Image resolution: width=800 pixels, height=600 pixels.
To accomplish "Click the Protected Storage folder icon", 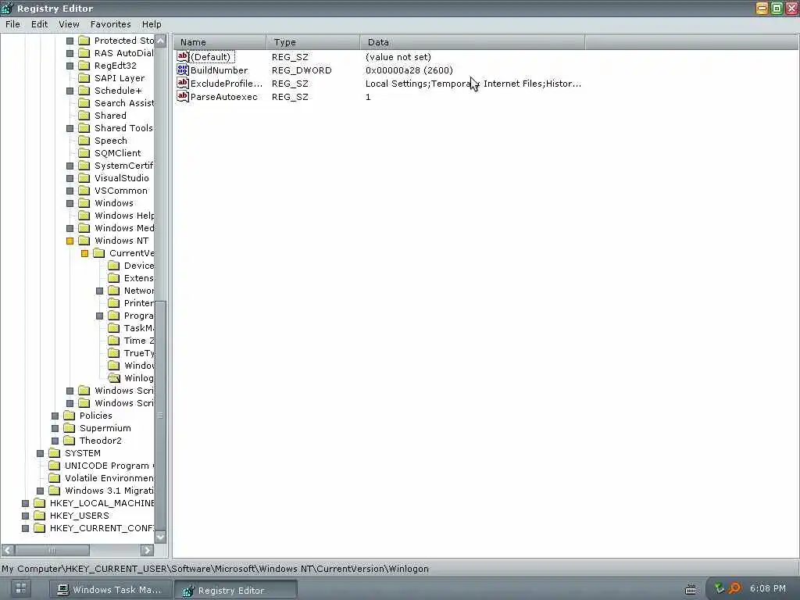I will 84,41.
